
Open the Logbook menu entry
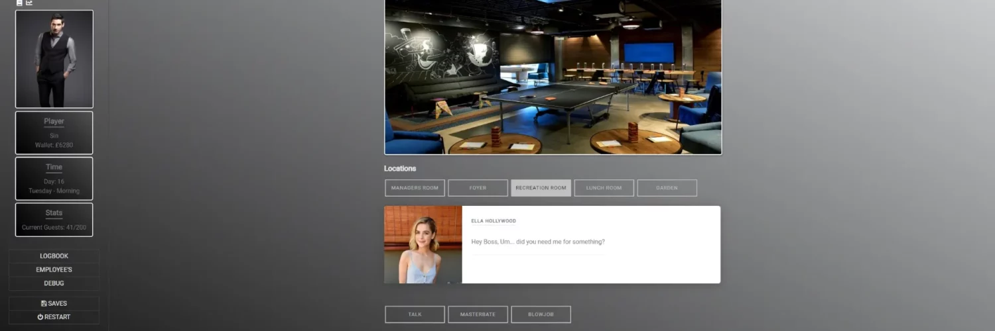(x=54, y=256)
